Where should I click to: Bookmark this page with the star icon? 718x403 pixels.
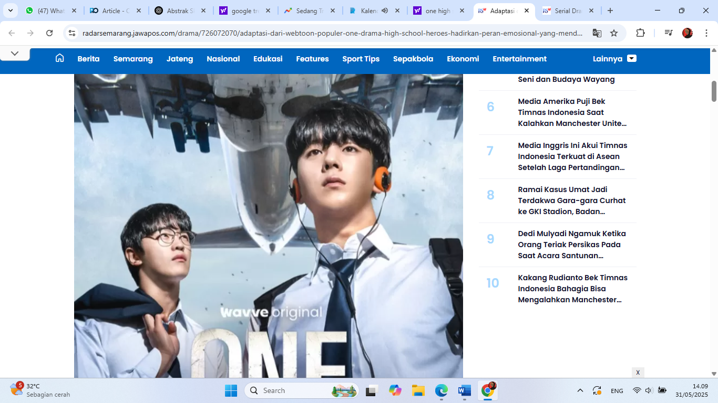pyautogui.click(x=614, y=33)
